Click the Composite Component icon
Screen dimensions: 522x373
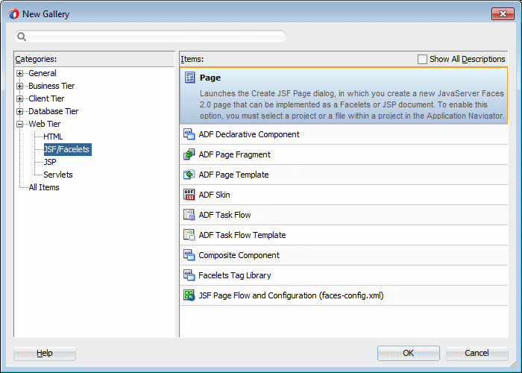[x=189, y=255]
